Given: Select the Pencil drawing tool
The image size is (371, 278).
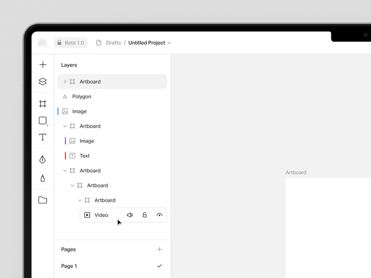Looking at the screenshot, I should 43,178.
